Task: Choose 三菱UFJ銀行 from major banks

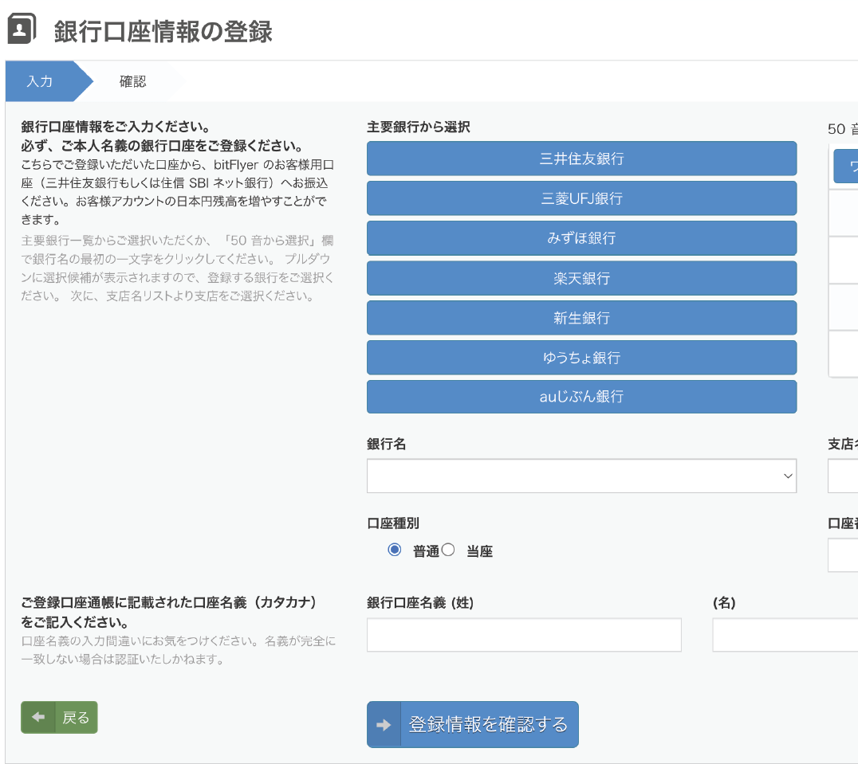Action: pyautogui.click(x=581, y=198)
